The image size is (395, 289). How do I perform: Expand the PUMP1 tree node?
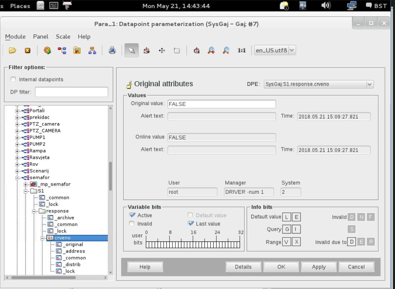(17, 137)
